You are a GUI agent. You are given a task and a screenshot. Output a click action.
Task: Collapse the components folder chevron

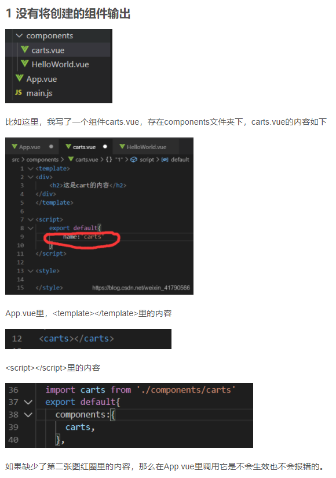tap(19, 35)
